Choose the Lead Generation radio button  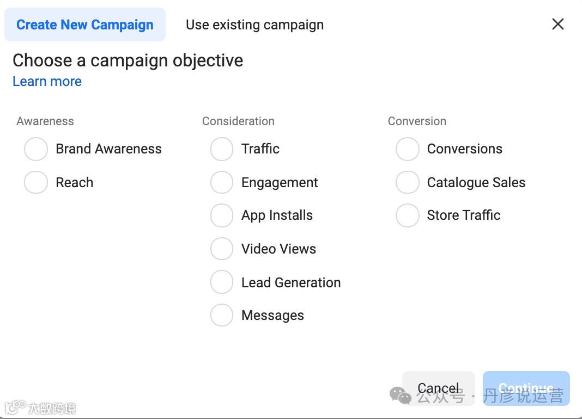(x=222, y=282)
